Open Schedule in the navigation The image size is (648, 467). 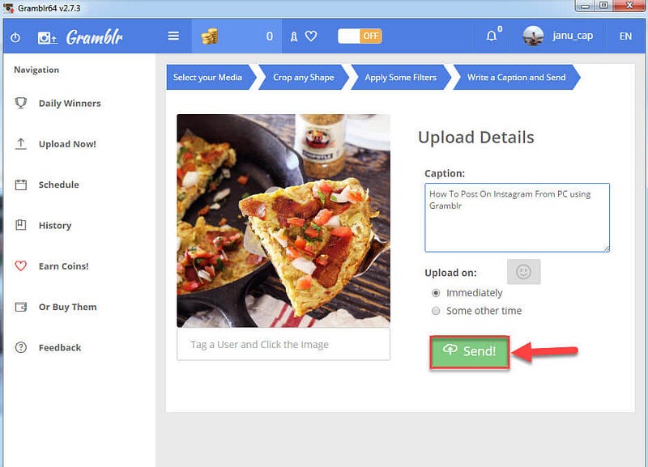(58, 185)
